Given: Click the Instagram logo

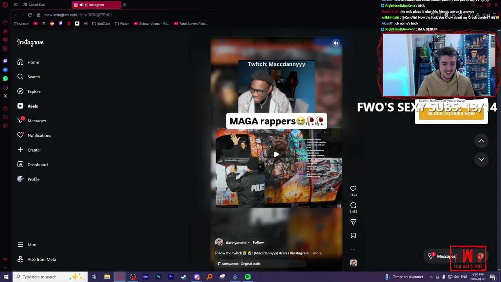Looking at the screenshot, I should [x=31, y=42].
